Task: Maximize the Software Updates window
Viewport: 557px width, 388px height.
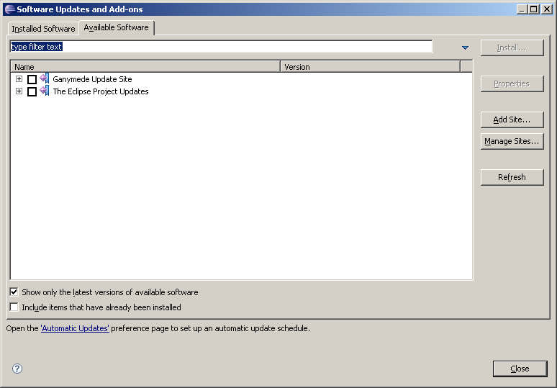Action: click(534, 9)
